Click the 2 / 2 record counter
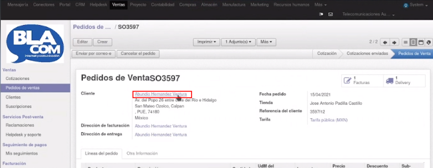 (374, 42)
